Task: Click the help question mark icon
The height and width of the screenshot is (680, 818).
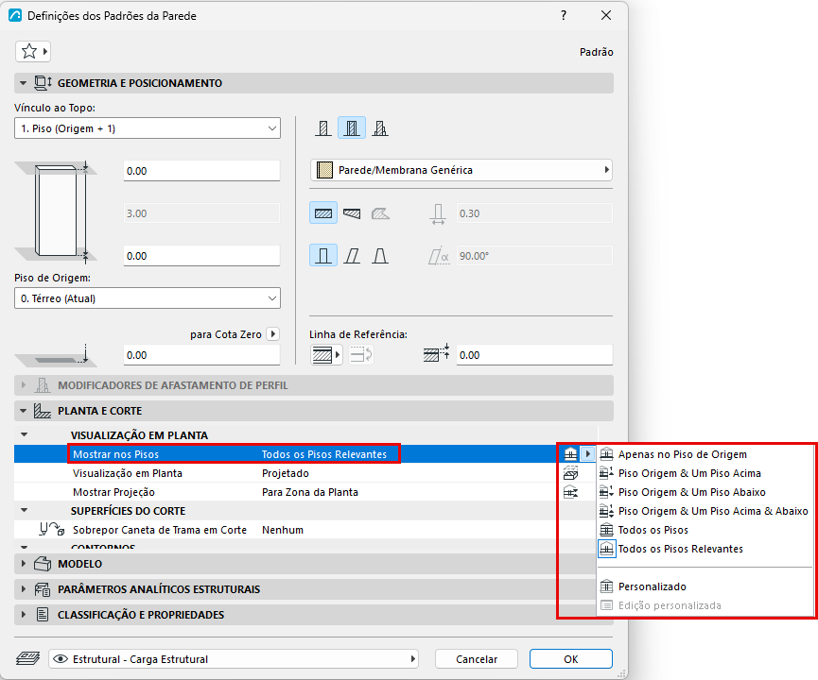Action: (x=564, y=16)
